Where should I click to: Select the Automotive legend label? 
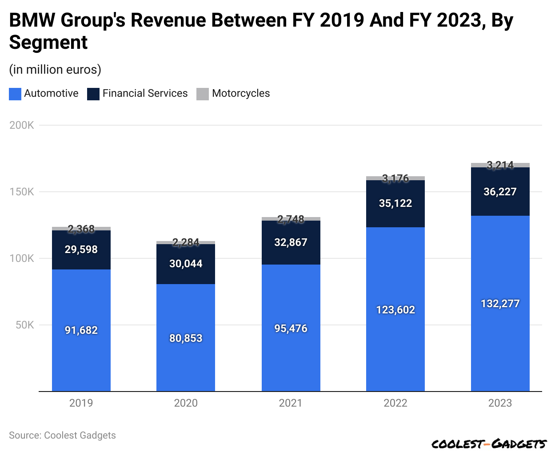tap(51, 93)
